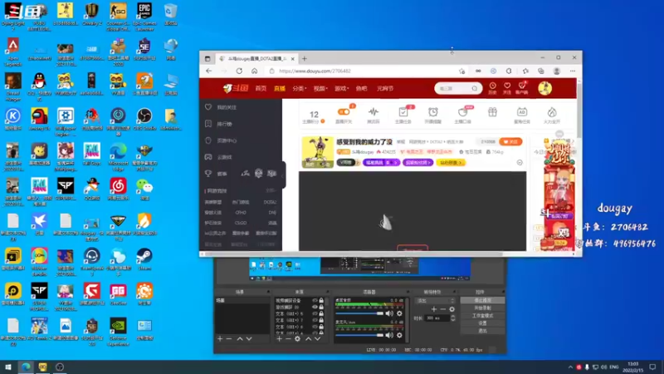This screenshot has width=664, height=374.
Task: Toggle visibility of the first OBS source
Action: (315, 300)
